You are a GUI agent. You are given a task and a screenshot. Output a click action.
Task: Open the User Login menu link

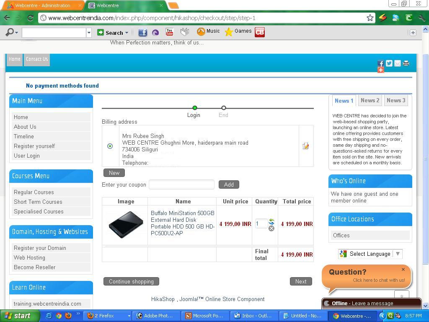click(x=51, y=156)
